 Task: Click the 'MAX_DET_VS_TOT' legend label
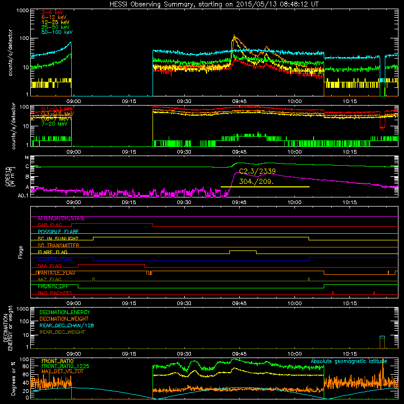pyautogui.click(x=62, y=371)
